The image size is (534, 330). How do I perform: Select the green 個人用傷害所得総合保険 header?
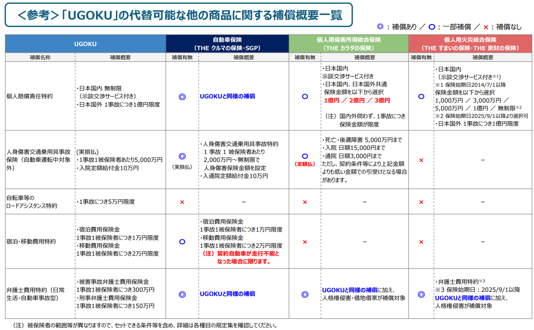coord(348,44)
